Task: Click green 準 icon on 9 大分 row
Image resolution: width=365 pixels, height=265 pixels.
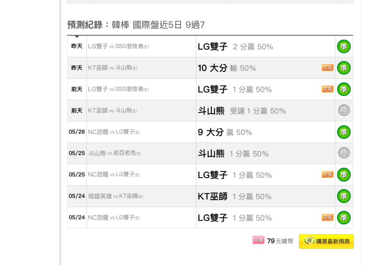Action: tap(344, 132)
